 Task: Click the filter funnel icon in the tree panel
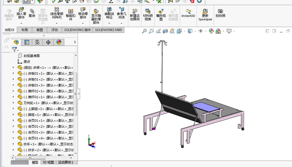click(x=14, y=50)
